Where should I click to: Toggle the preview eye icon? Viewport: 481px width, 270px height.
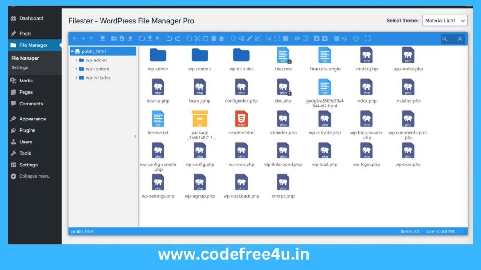pos(297,38)
